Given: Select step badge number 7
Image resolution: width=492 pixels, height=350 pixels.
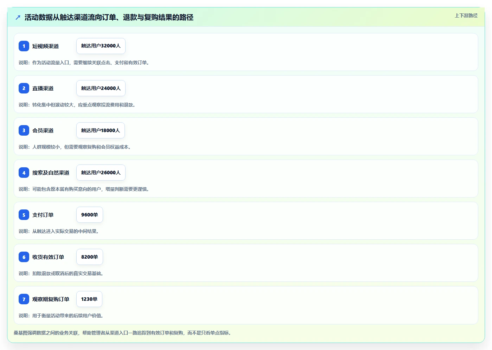Looking at the screenshot, I should (x=24, y=299).
